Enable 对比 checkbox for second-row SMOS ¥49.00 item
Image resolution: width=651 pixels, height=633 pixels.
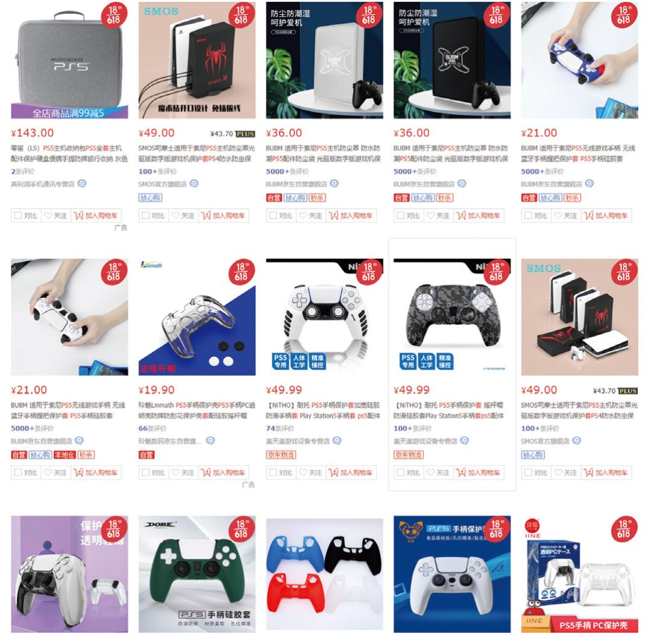(528, 473)
